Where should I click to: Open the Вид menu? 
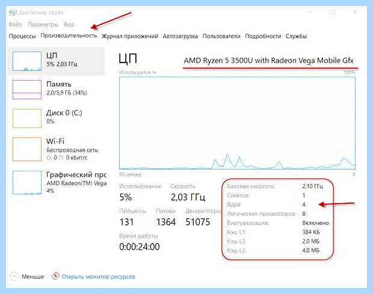[x=69, y=25]
